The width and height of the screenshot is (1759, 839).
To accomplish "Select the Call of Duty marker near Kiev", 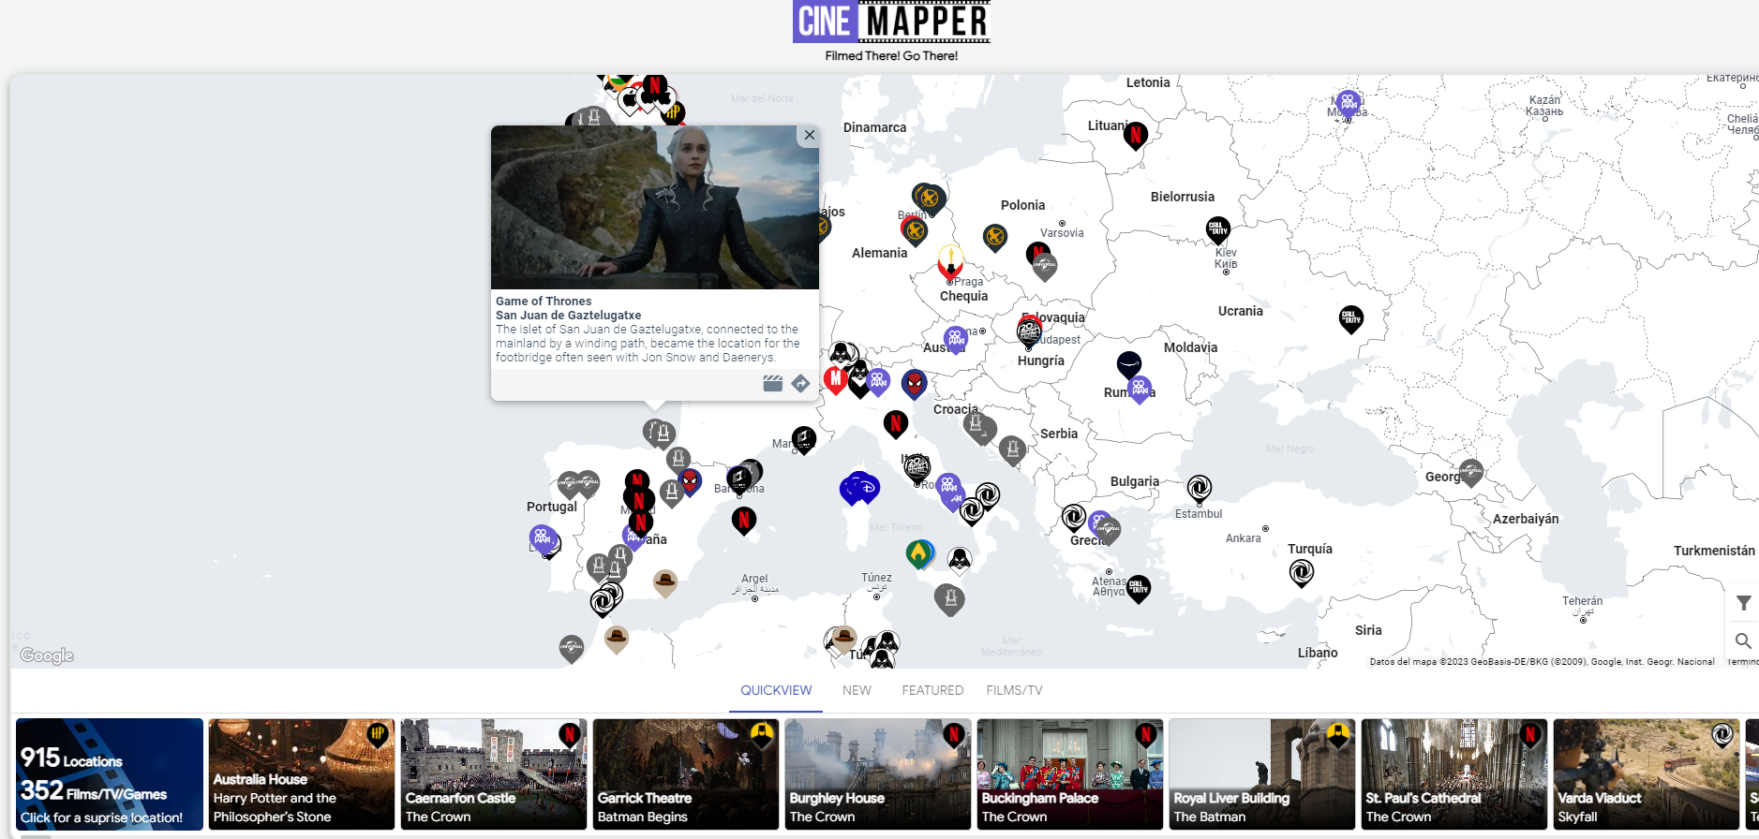I will [x=1217, y=229].
